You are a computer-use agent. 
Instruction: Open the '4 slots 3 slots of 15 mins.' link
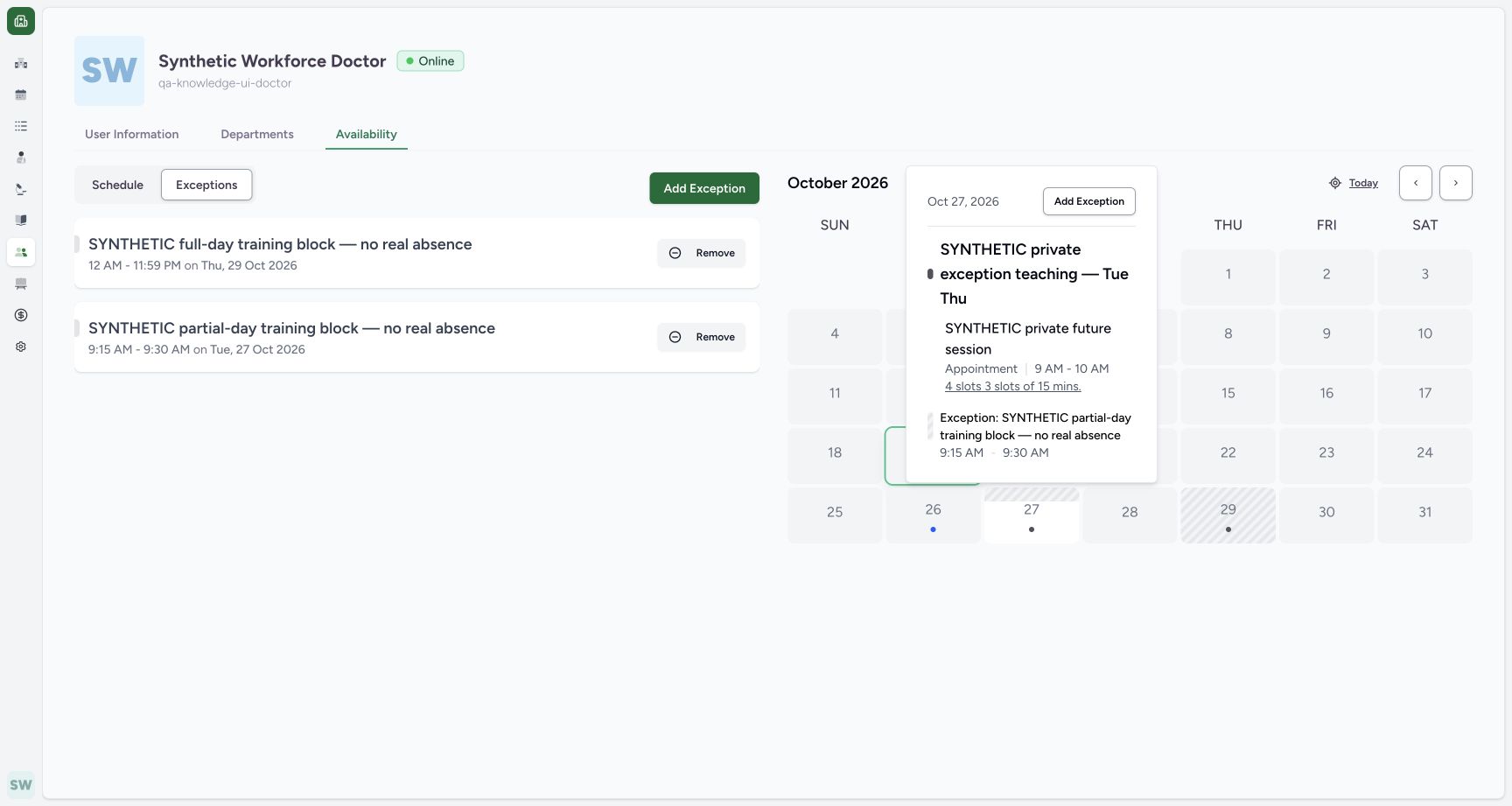[x=1012, y=386]
